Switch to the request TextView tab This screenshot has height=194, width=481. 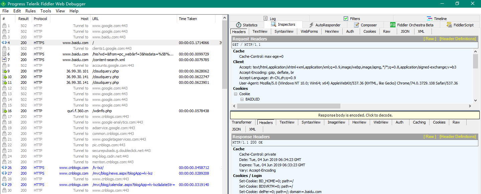click(260, 31)
